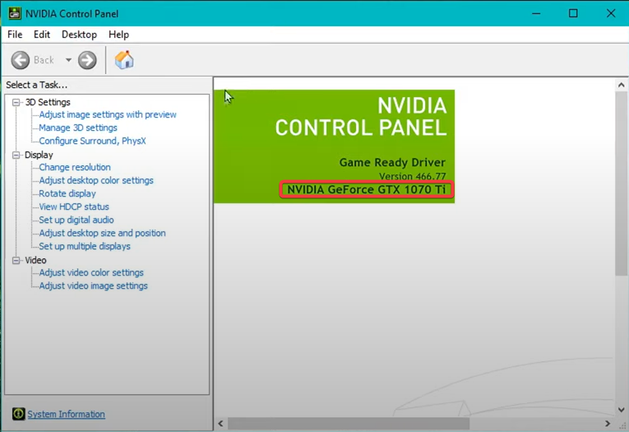Open Configure Surround, PhysX
This screenshot has height=432, width=629.
pyautogui.click(x=92, y=141)
